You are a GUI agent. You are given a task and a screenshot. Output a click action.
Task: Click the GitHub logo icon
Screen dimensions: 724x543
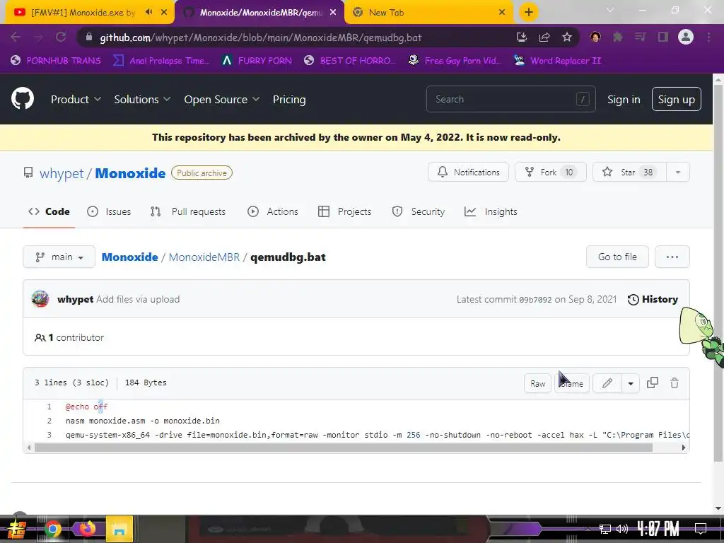23,98
